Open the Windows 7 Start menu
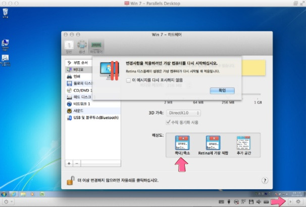 coord(4,194)
